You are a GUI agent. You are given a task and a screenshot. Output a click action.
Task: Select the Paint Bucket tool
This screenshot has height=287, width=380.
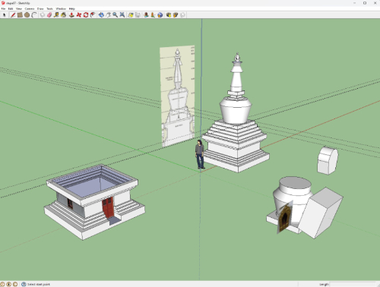(63, 15)
